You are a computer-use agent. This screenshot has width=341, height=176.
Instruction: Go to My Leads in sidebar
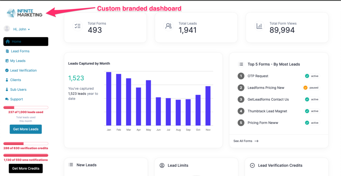tap(18, 61)
